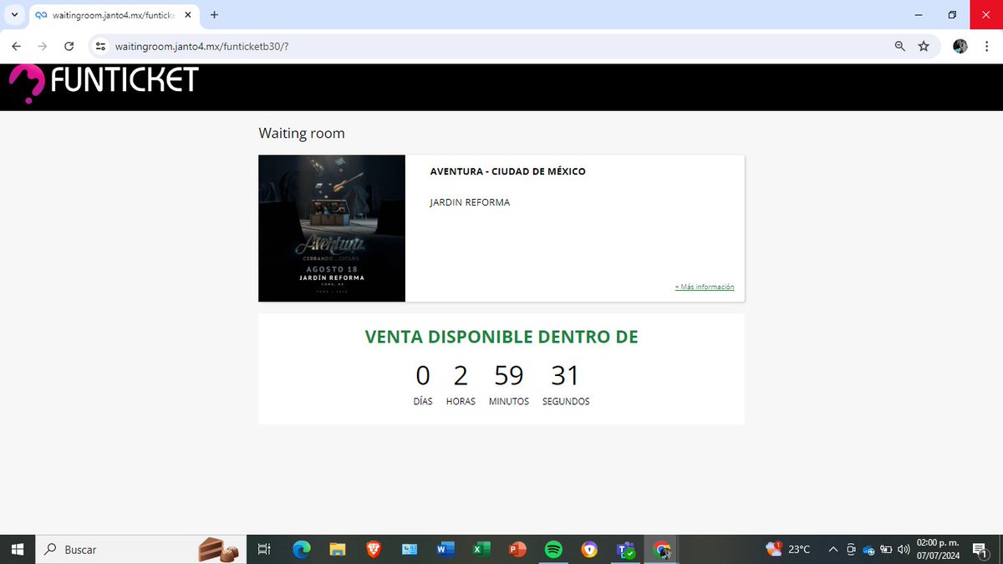
Task: Open PowerPoint from the taskbar
Action: coord(517,549)
